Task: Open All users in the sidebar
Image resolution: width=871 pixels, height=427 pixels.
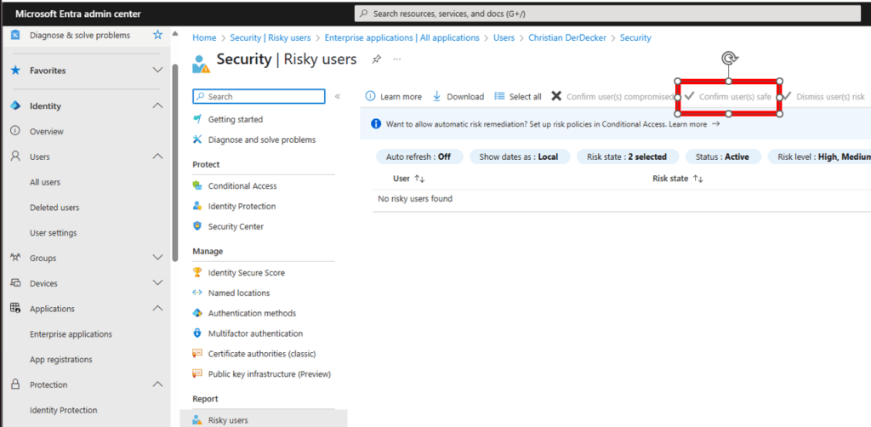Action: 45,182
